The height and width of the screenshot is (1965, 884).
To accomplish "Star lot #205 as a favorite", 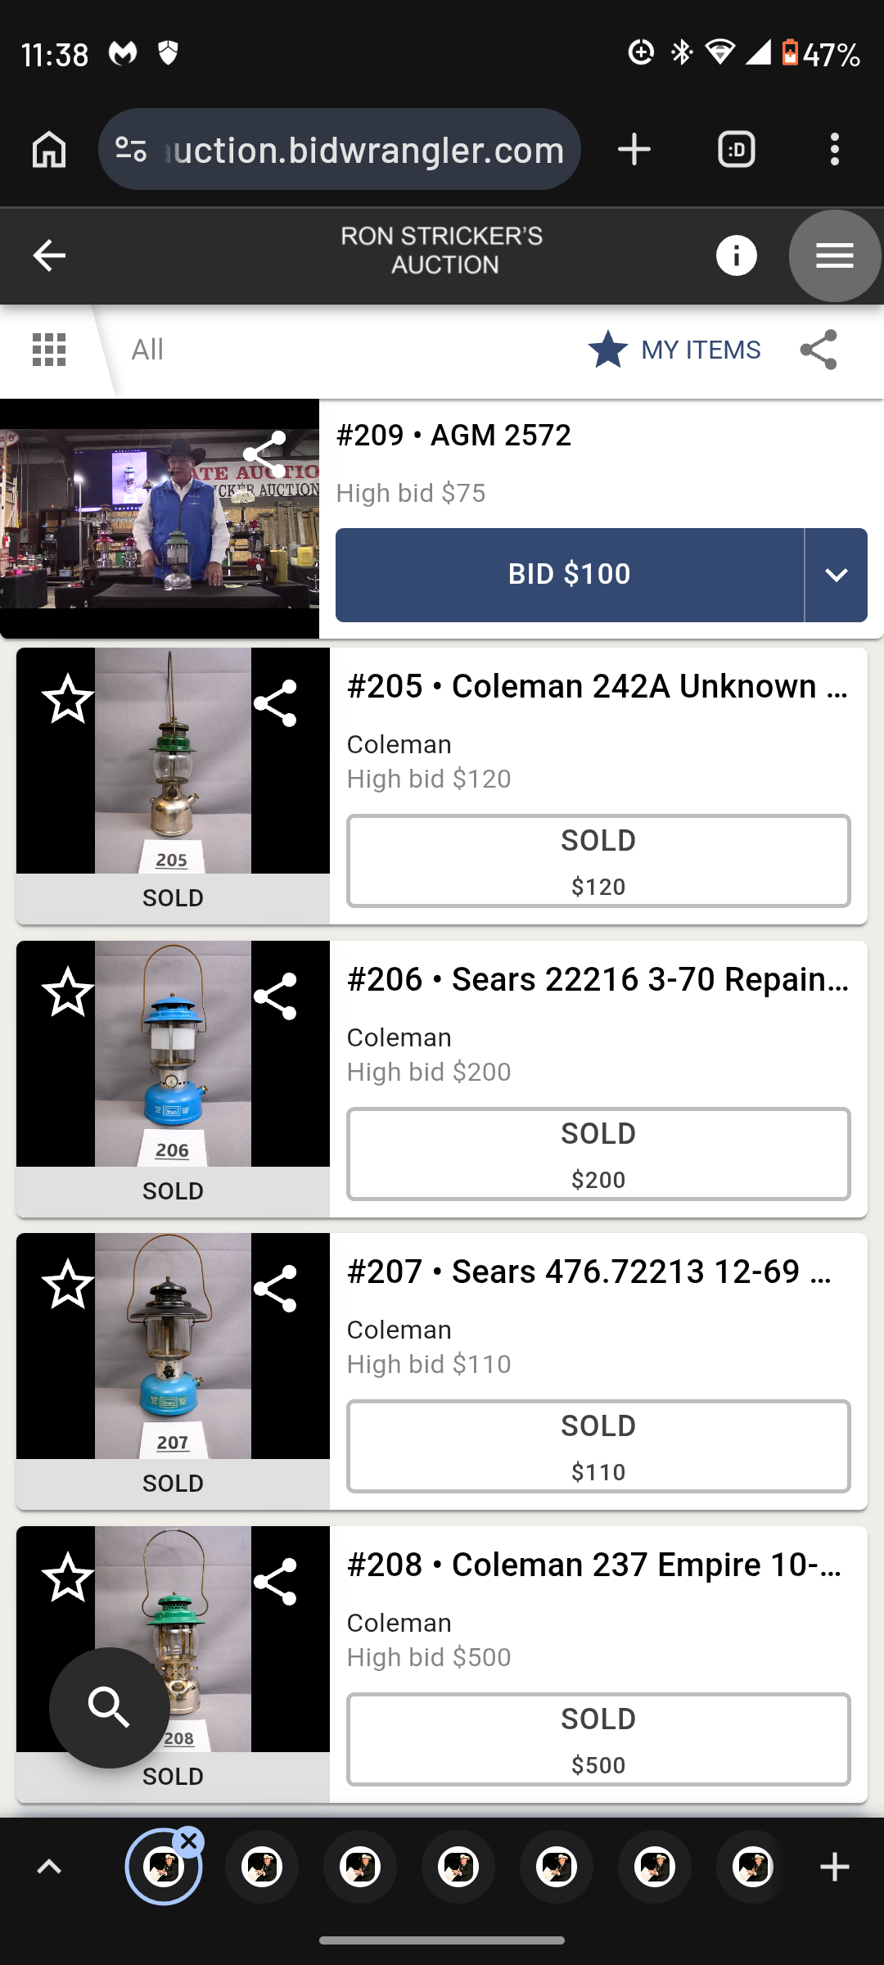I will click(x=68, y=699).
